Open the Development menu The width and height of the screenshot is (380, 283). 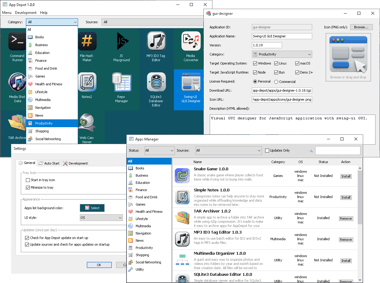(x=26, y=13)
